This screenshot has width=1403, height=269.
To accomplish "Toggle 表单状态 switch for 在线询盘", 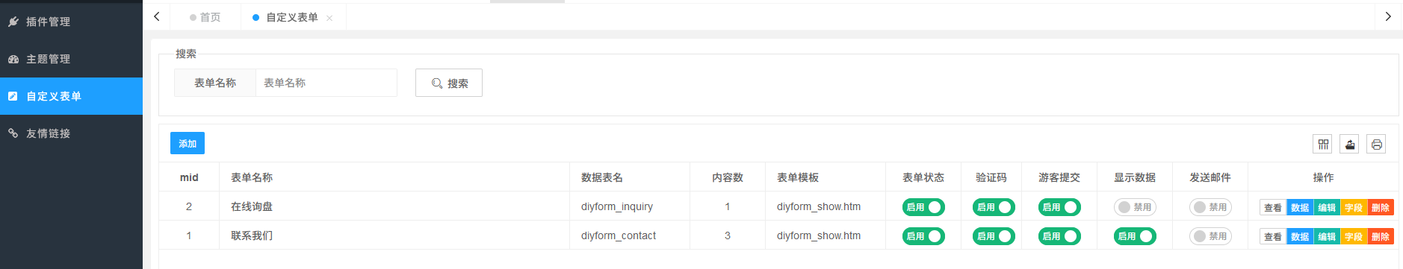I will (923, 207).
